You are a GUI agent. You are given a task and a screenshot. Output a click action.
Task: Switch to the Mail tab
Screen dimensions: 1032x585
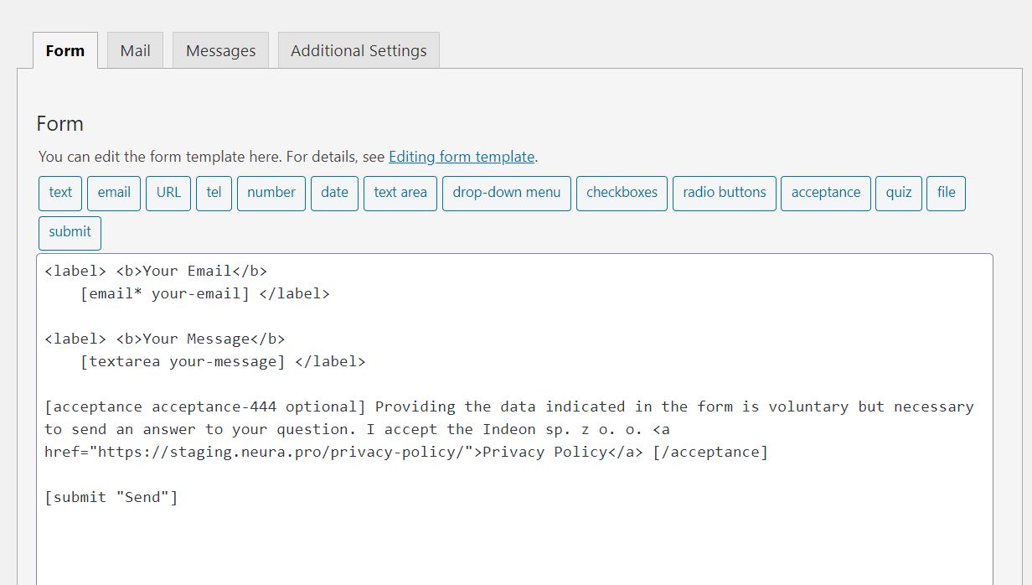(x=135, y=50)
